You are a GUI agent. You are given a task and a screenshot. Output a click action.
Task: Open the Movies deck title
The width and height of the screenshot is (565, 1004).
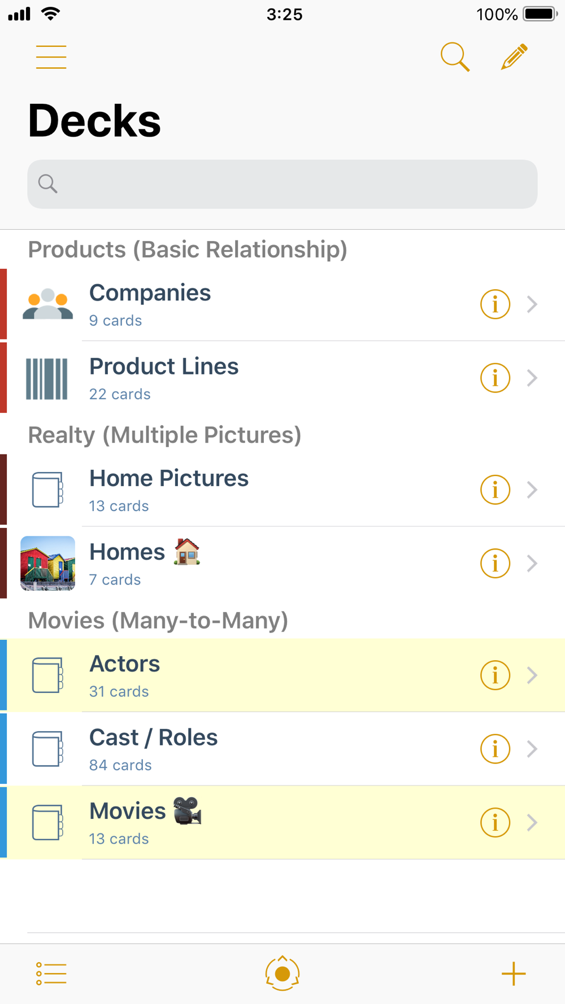(x=128, y=811)
